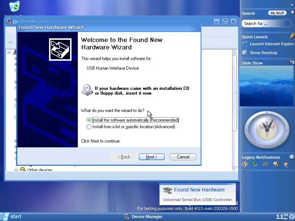Focus the Search for input field
The width and height of the screenshot is (295, 221).
coord(266,24)
